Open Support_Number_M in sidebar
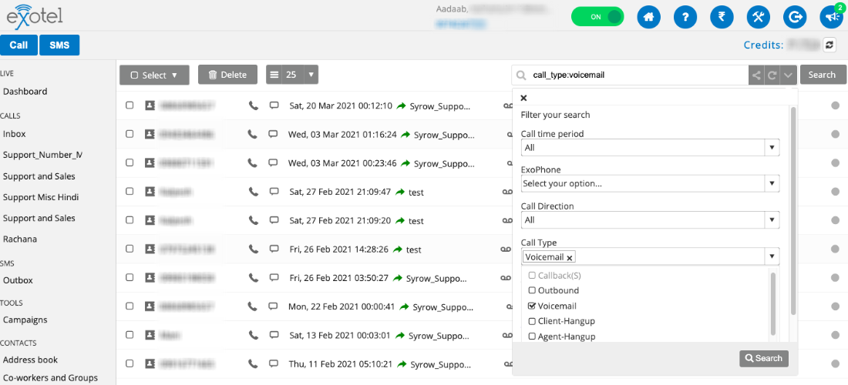Image resolution: width=848 pixels, height=385 pixels. click(42, 155)
